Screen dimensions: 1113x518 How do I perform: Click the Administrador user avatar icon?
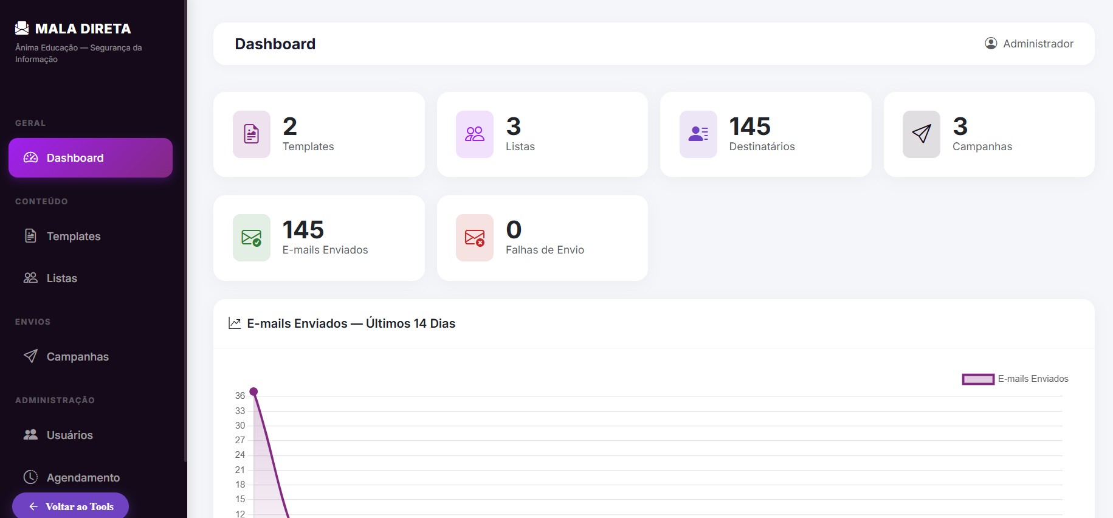pos(991,44)
